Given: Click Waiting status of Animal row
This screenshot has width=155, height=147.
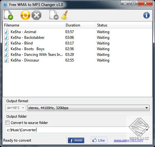Looking at the screenshot, I should [103, 32].
